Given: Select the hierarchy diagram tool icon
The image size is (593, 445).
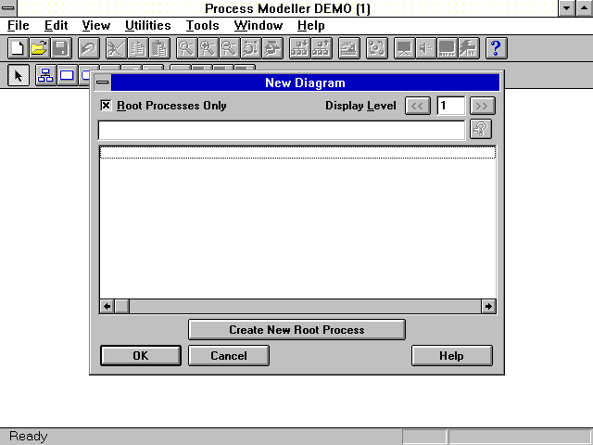Looking at the screenshot, I should point(45,76).
